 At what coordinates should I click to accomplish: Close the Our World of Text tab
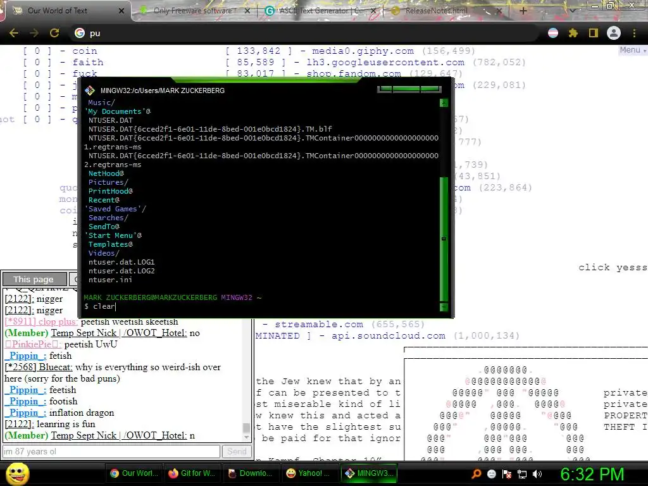click(x=121, y=11)
